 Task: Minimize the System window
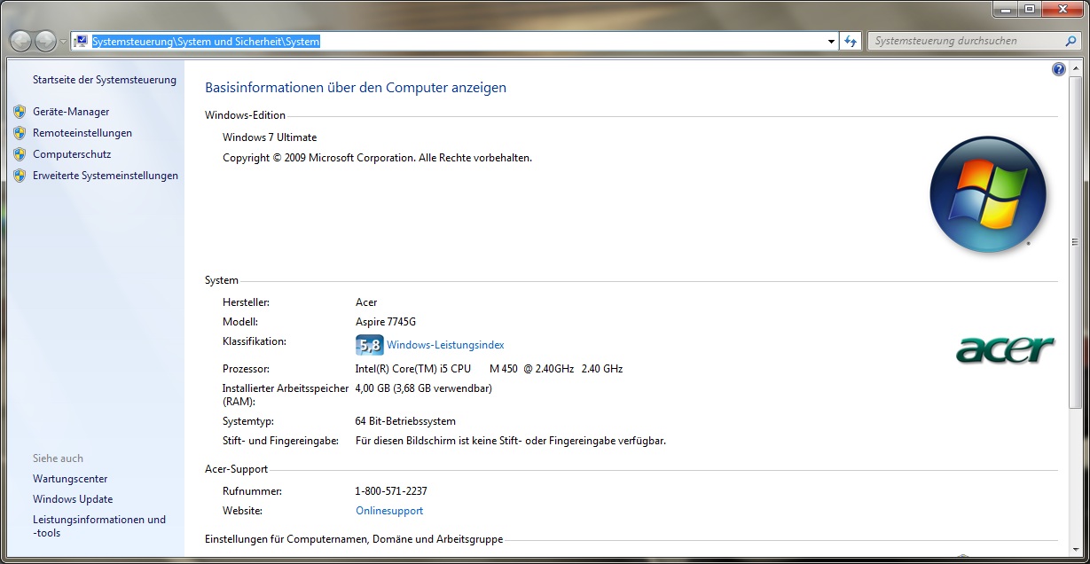(x=1005, y=9)
